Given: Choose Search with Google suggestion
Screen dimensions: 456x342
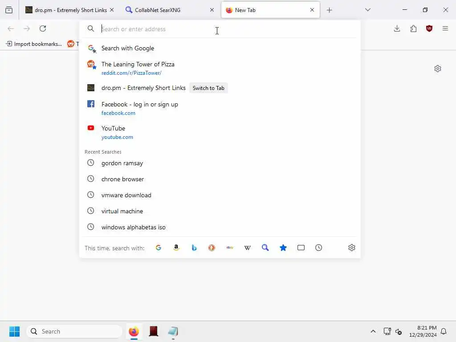Looking at the screenshot, I should tap(220, 48).
